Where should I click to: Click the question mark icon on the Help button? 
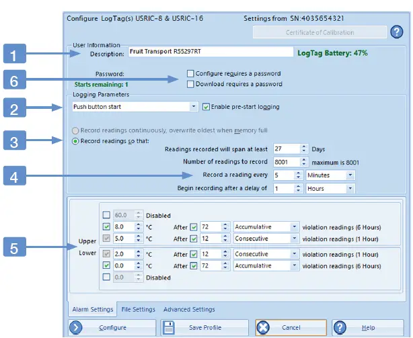tap(340, 327)
